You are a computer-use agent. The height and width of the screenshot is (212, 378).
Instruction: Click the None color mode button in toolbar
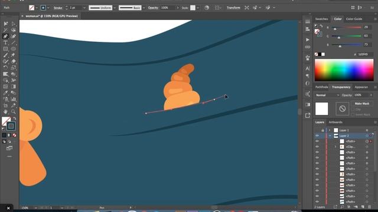point(14,135)
